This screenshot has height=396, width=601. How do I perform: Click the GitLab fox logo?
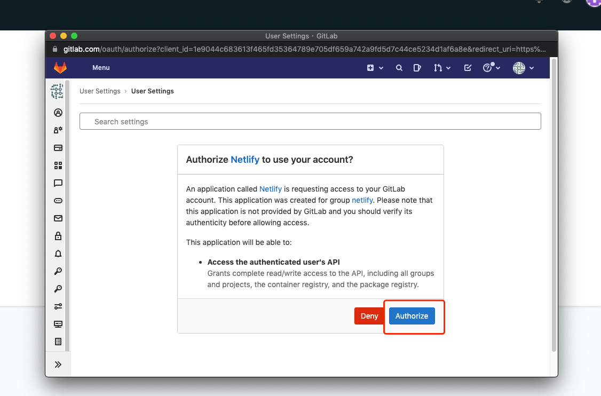(60, 67)
